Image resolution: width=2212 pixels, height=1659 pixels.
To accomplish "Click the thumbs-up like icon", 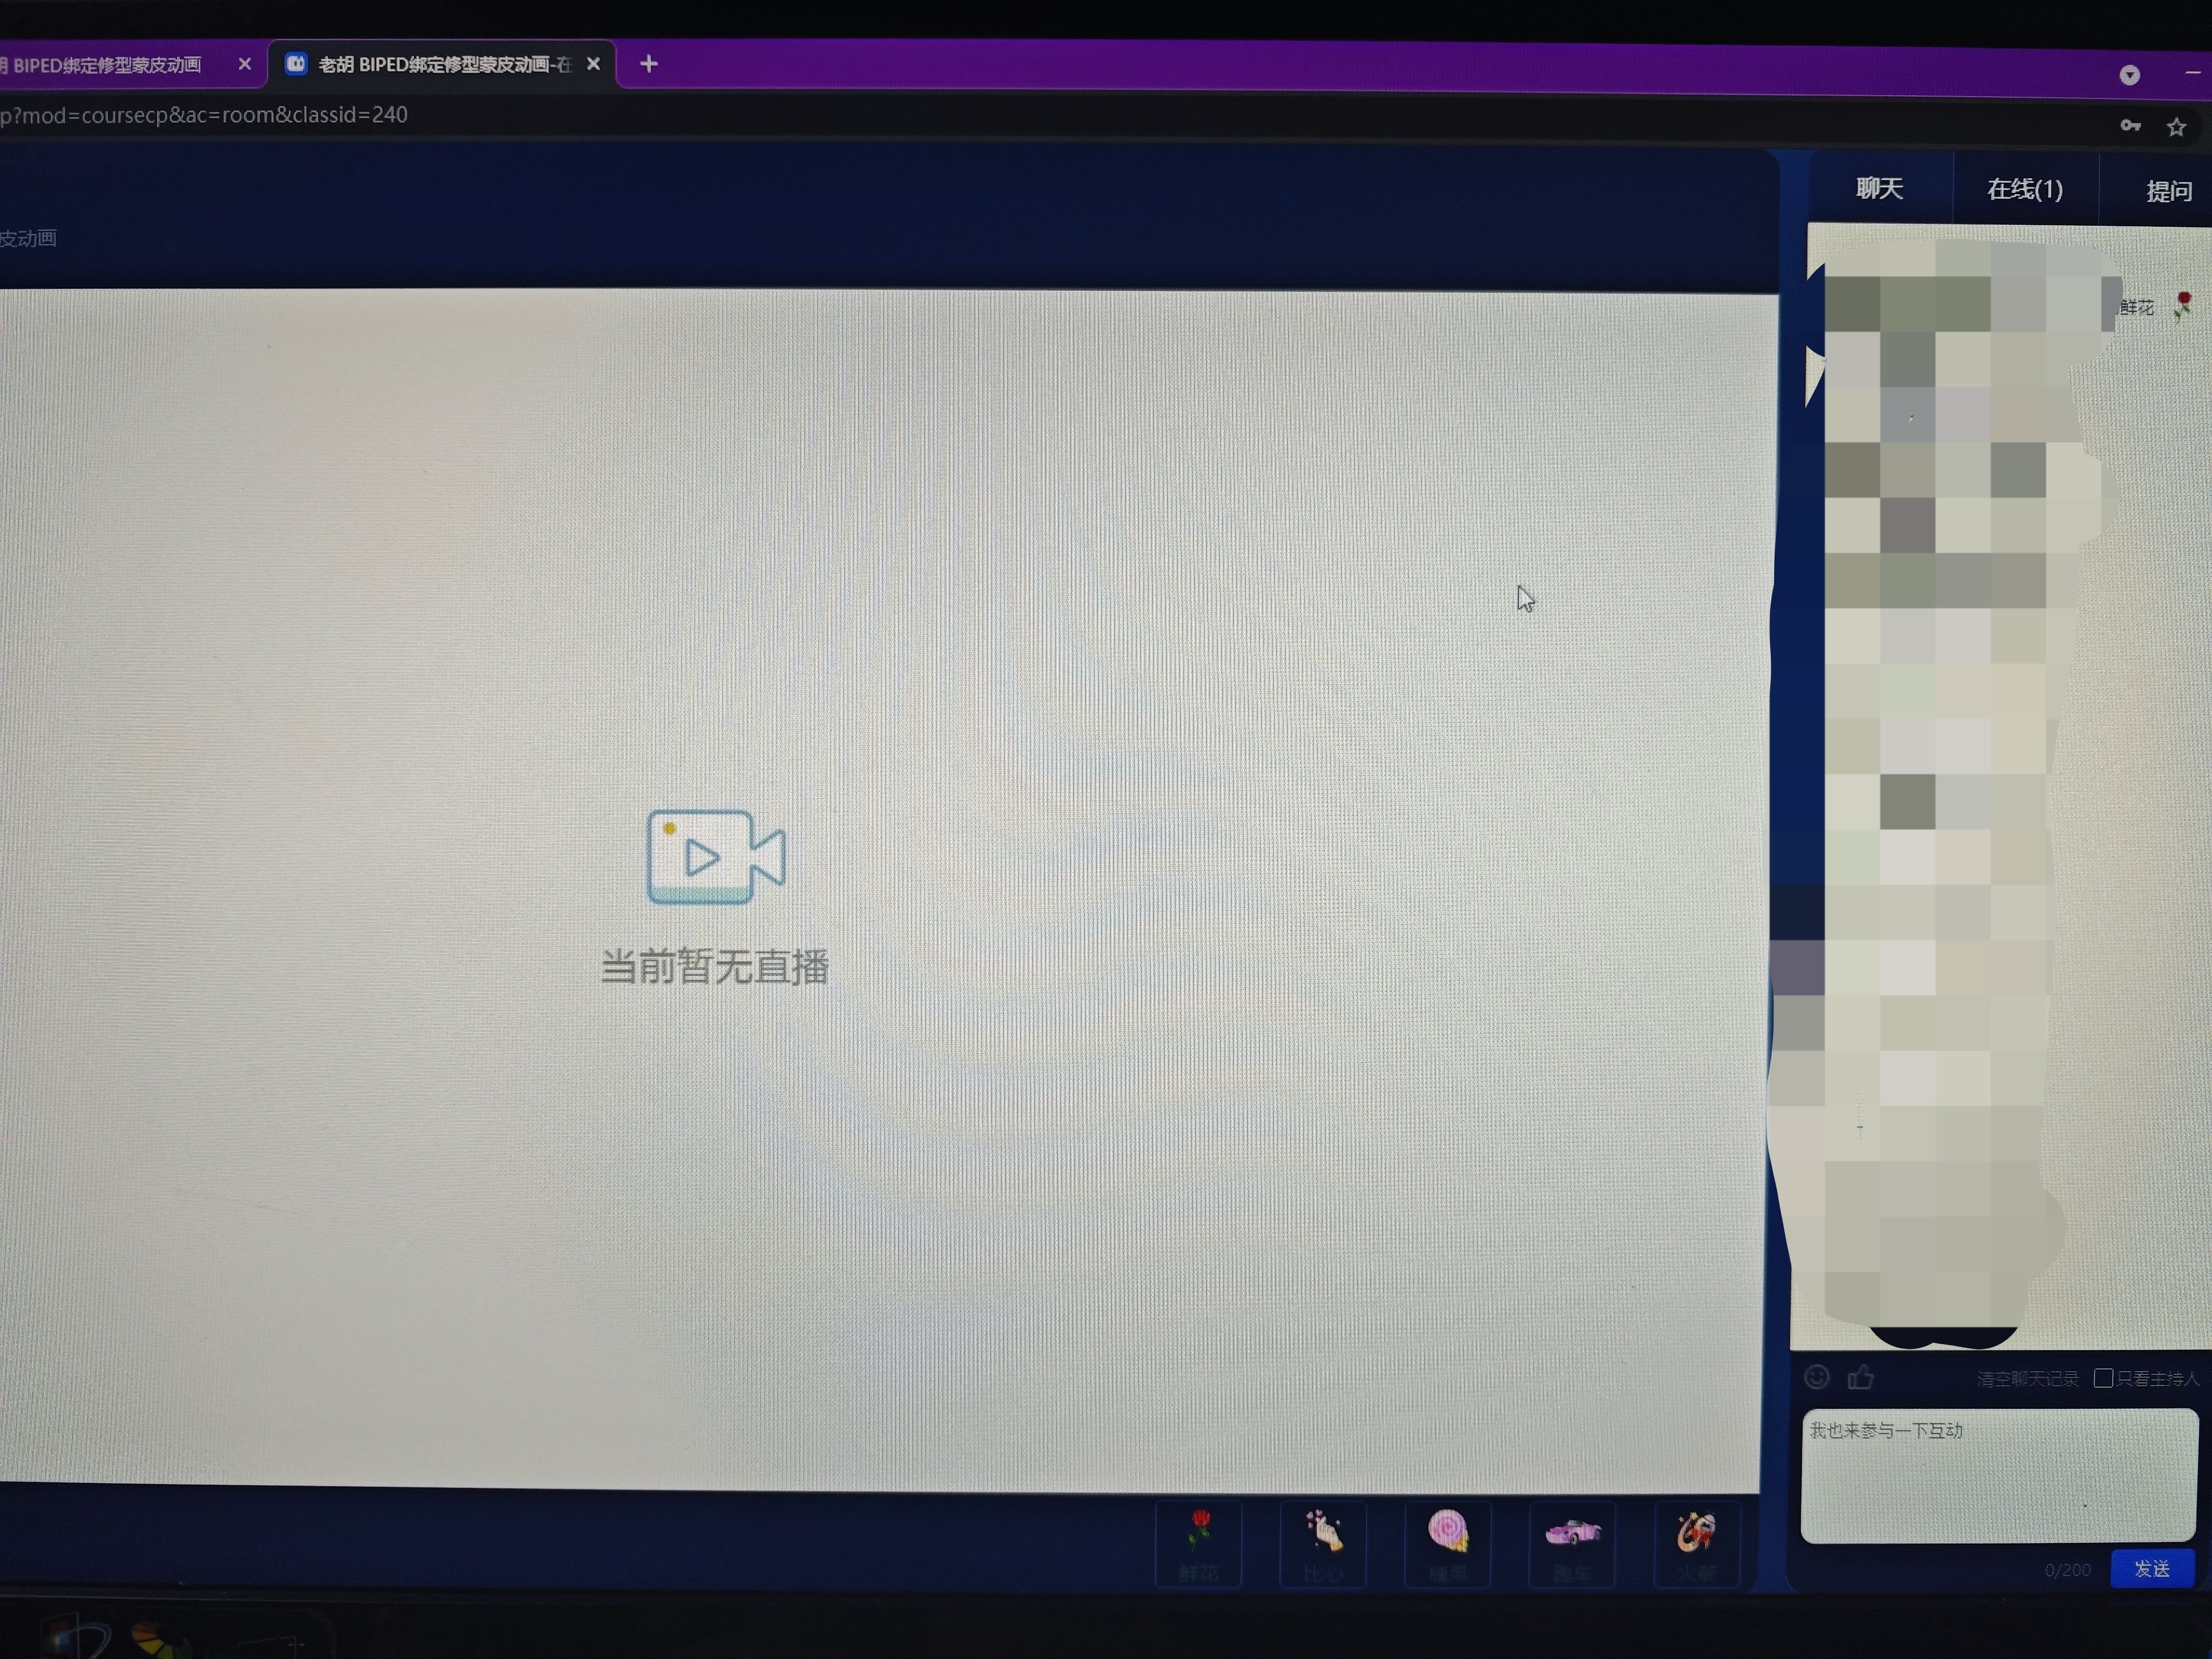I will coord(1860,1378).
